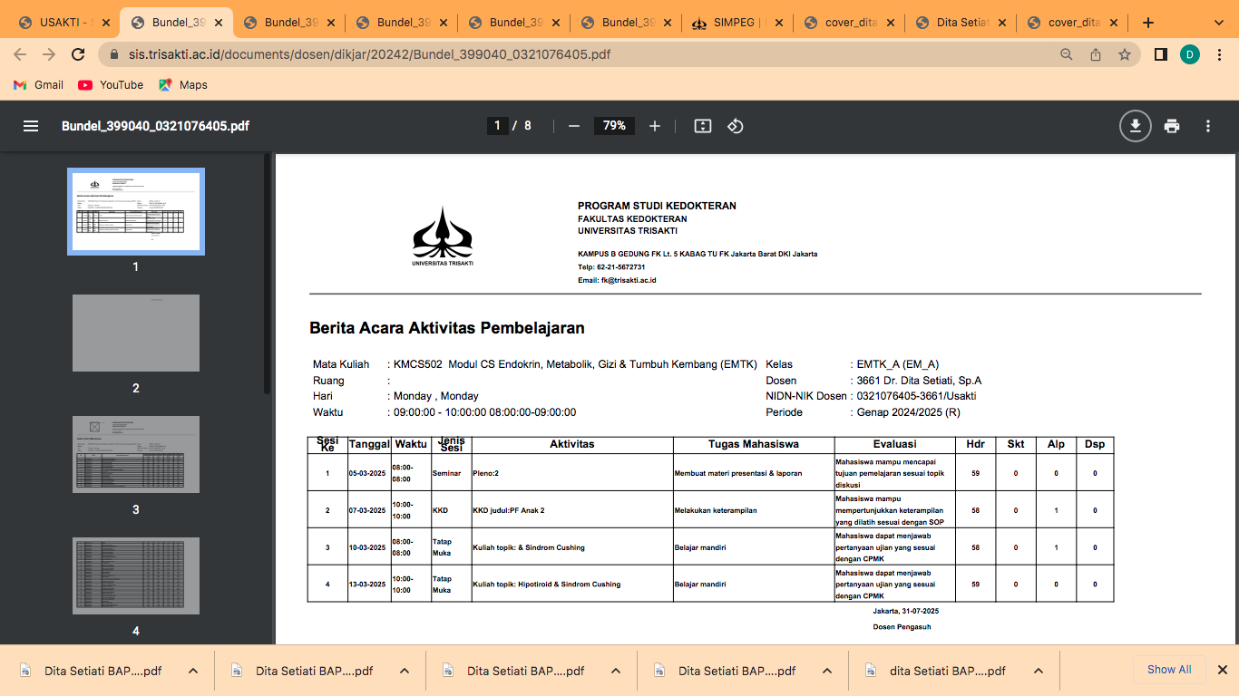The image size is (1239, 696).
Task: Switch to the Dita Setiati tab
Action: coord(961,23)
